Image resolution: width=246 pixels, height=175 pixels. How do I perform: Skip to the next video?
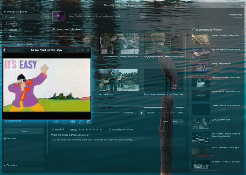[x=72, y=121]
